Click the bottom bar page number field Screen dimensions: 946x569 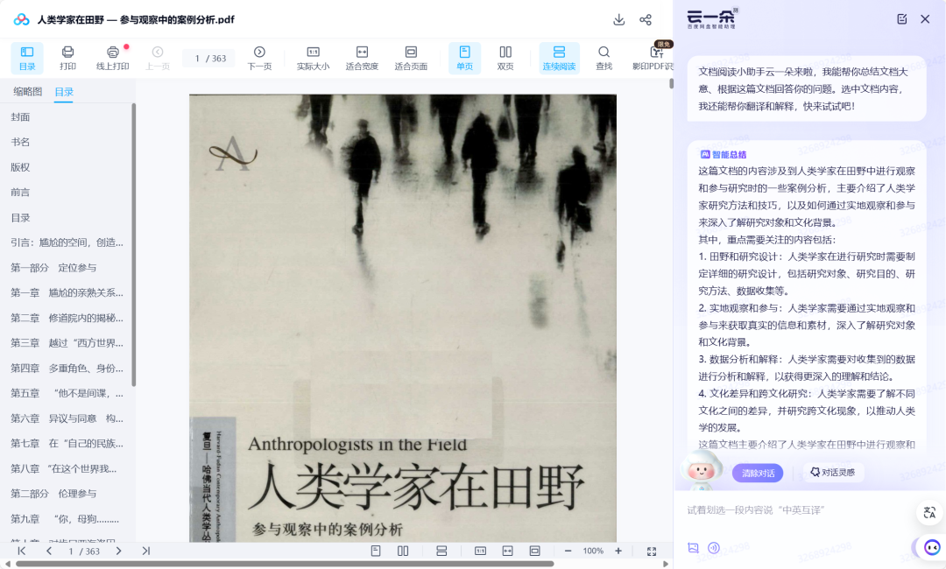tap(84, 551)
